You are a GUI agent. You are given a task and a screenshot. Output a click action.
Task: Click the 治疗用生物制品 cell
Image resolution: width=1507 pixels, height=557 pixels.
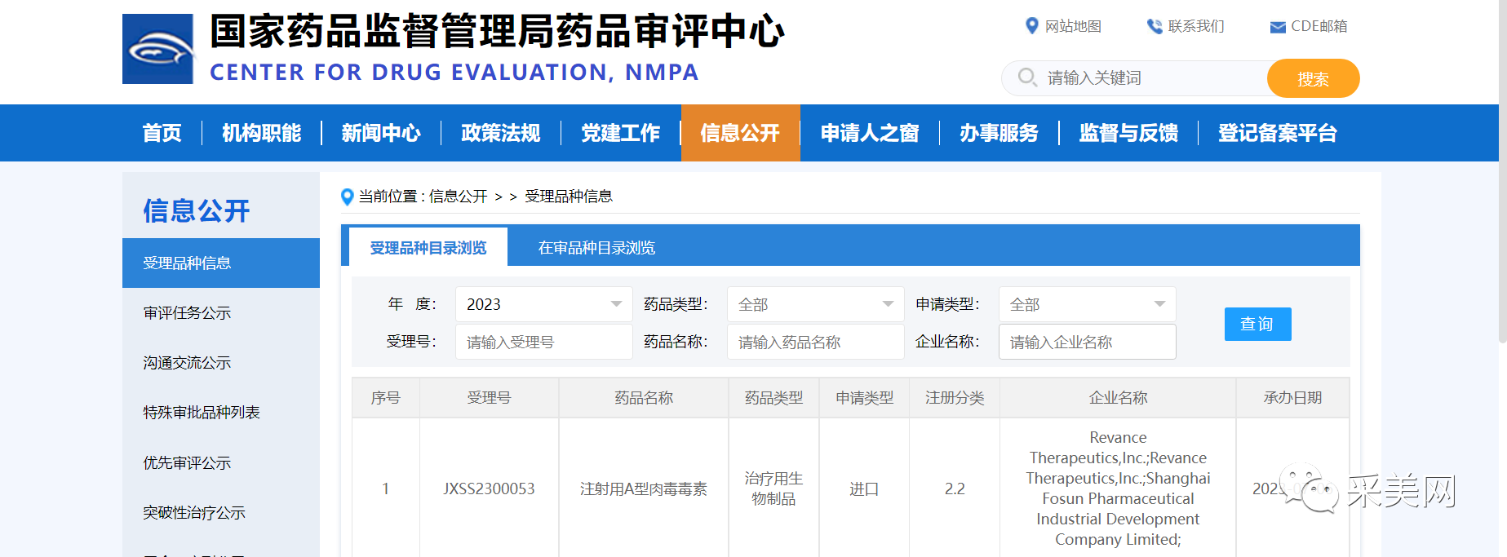(x=773, y=488)
